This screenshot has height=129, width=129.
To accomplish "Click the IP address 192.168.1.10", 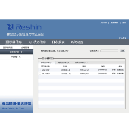I will coord(66,74).
